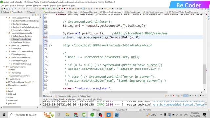The width and height of the screenshot is (210, 118).
Task: Open the Project menu
Action: point(52,5)
